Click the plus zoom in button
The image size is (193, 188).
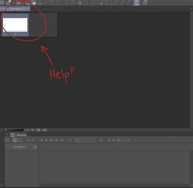pyautogui.click(x=32, y=130)
